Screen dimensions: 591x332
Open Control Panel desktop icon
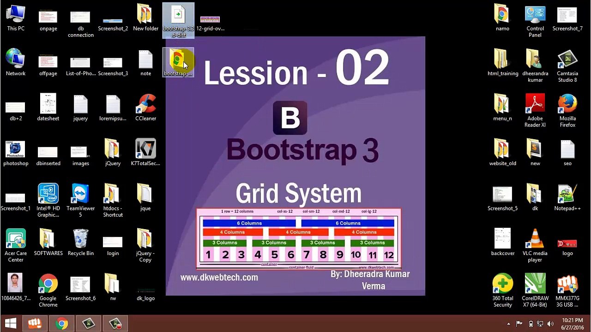point(535,21)
